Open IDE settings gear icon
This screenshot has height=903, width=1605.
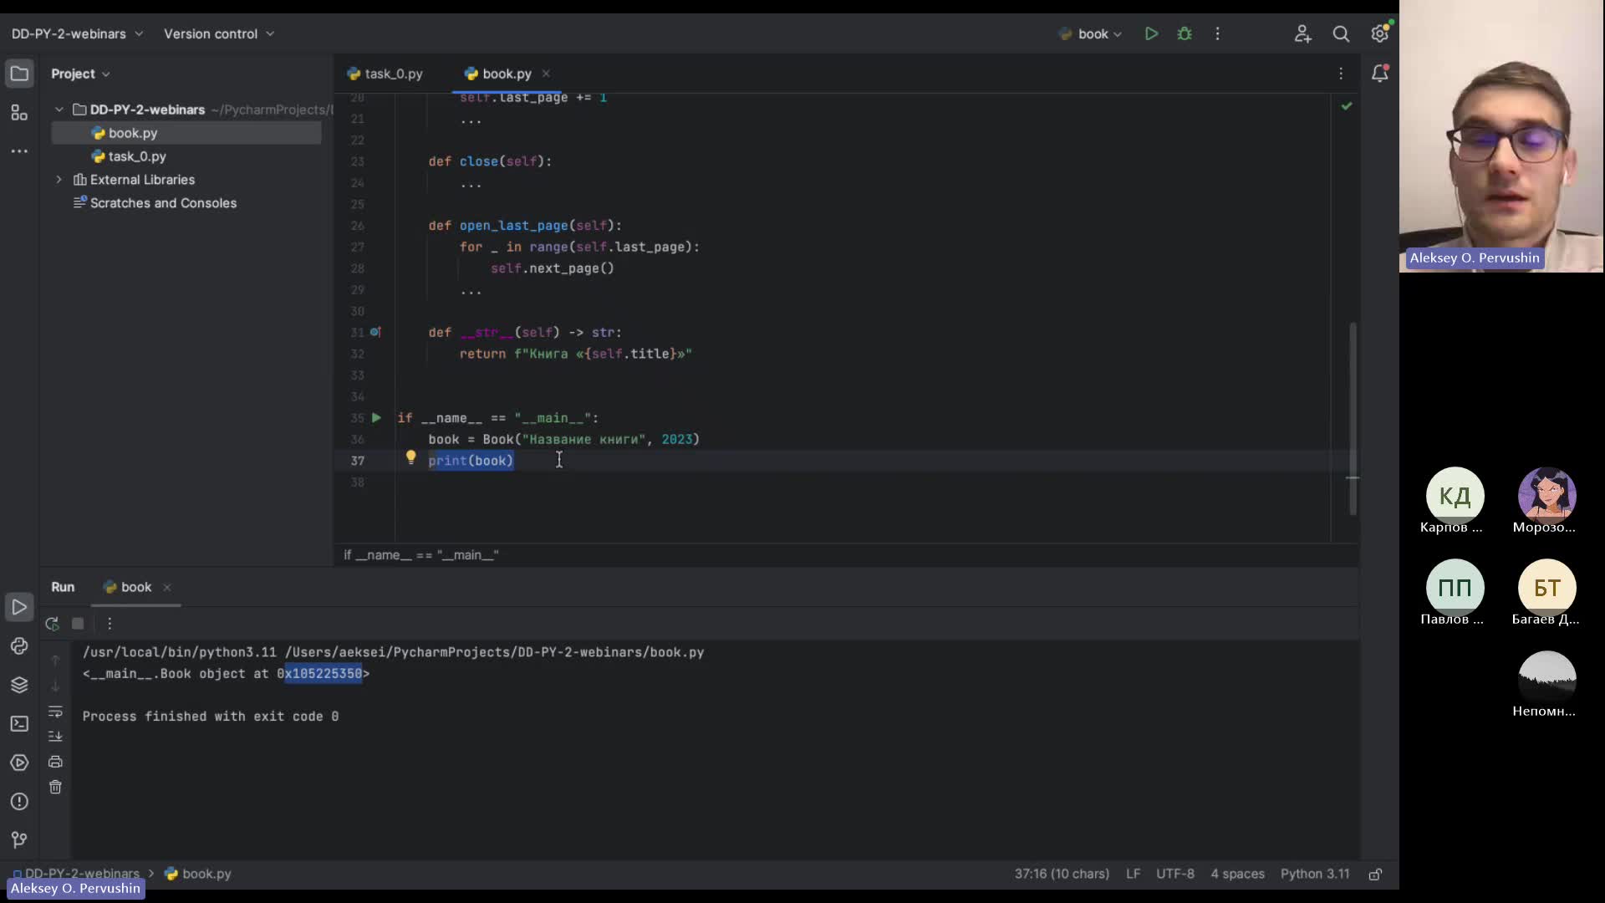tap(1379, 33)
